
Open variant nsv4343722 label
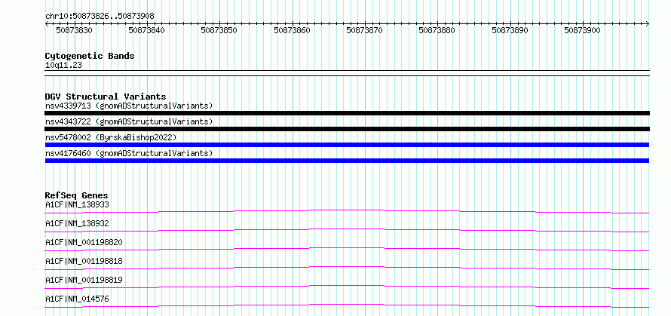pos(129,121)
